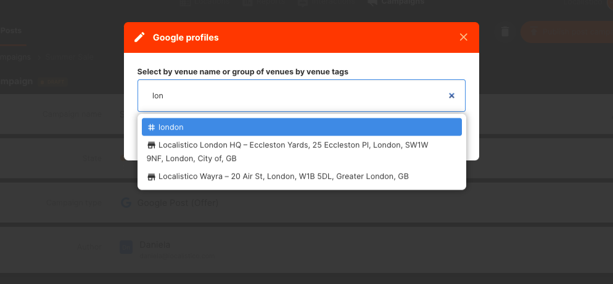Image resolution: width=613 pixels, height=284 pixels.
Task: Select the london tag suggestion
Action: 302,127
